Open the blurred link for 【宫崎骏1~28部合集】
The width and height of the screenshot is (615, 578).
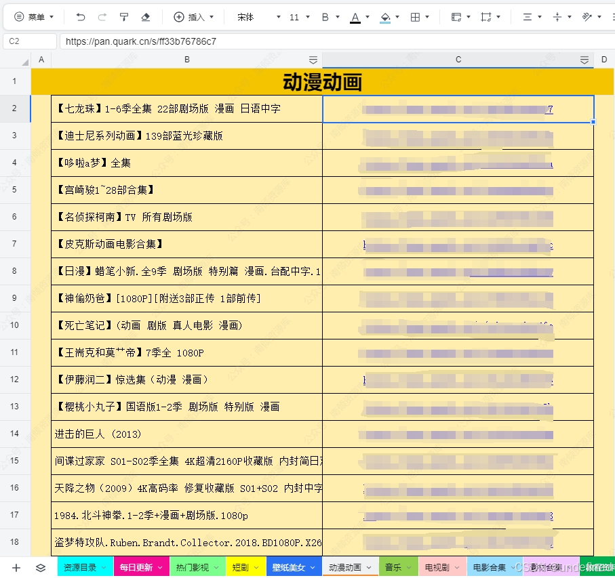(456, 191)
